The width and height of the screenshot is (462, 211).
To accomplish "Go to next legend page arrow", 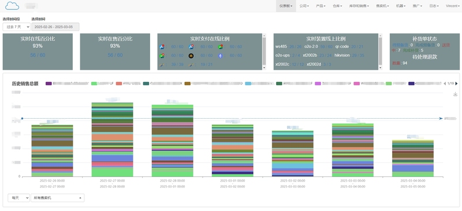I will [456, 84].
